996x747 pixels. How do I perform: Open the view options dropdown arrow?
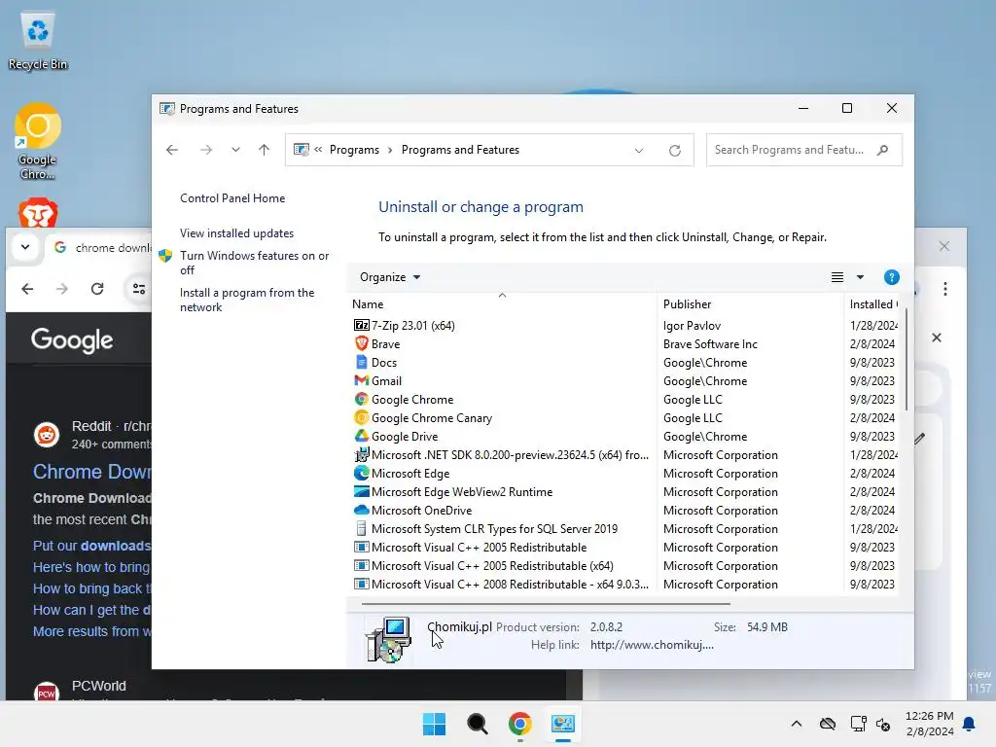(860, 277)
